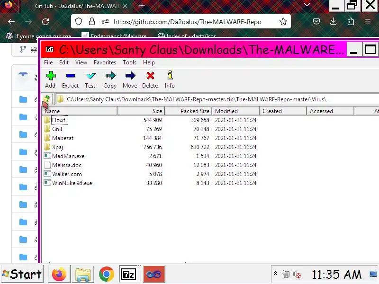379x284 pixels.
Task: Click the 75 269 size cell
Action: pos(154,129)
